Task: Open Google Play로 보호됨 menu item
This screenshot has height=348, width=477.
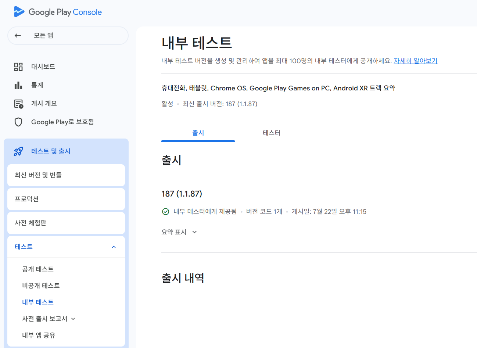Action: [x=62, y=122]
